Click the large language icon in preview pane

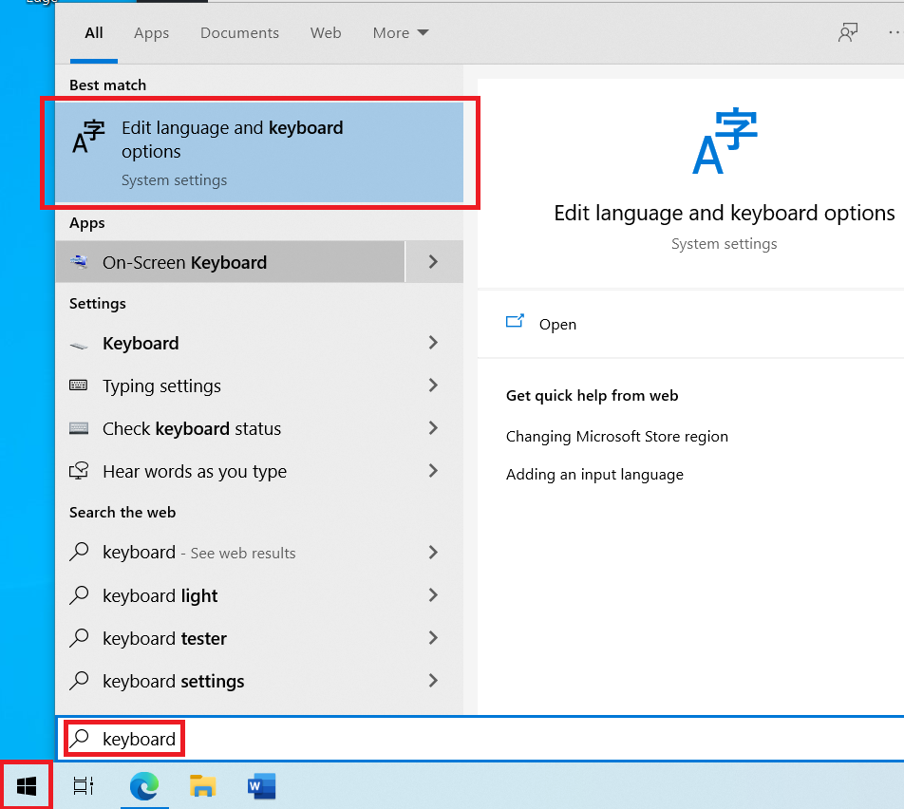[725, 142]
